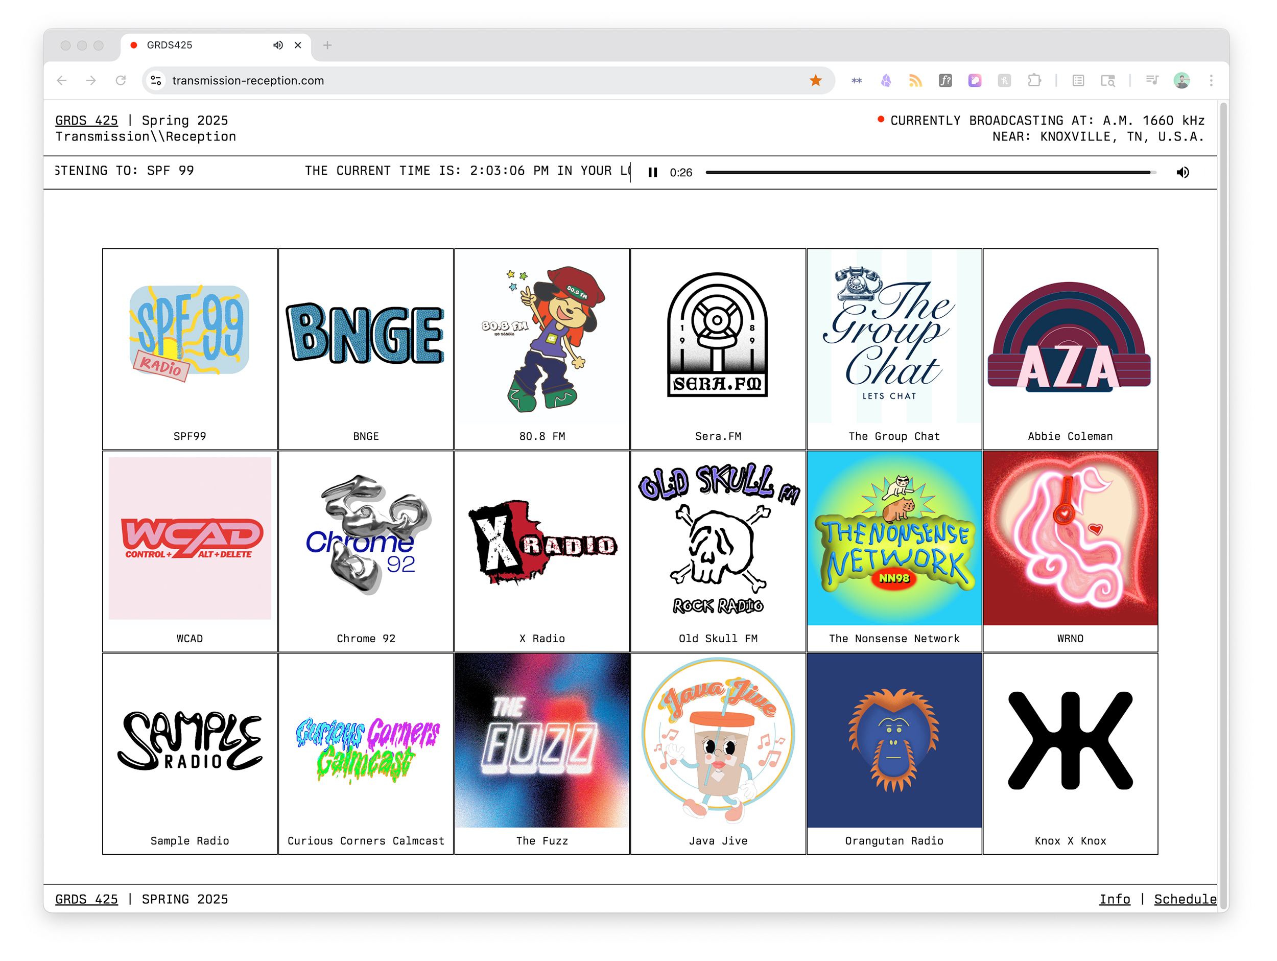The image size is (1277, 961).
Task: Open the user profile avatar menu
Action: [x=1181, y=80]
